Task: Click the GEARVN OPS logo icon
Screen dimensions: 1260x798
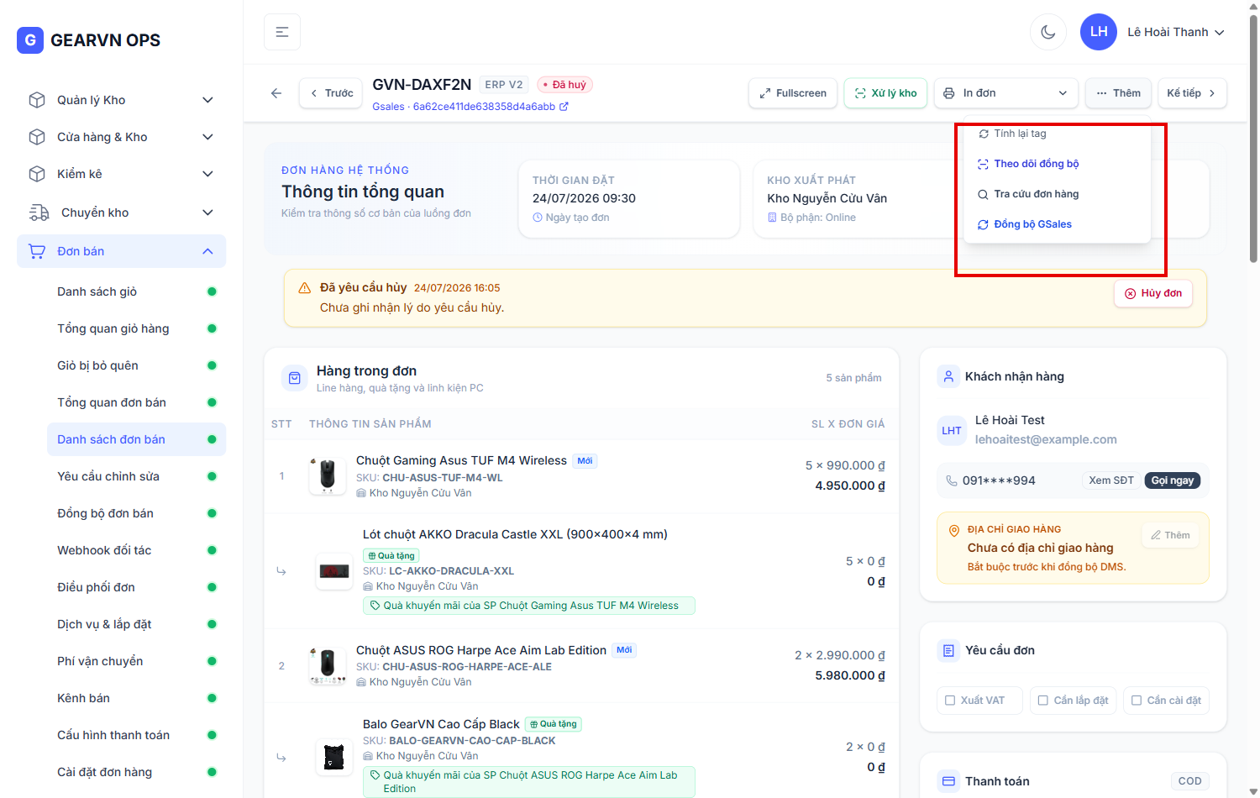Action: click(x=30, y=39)
